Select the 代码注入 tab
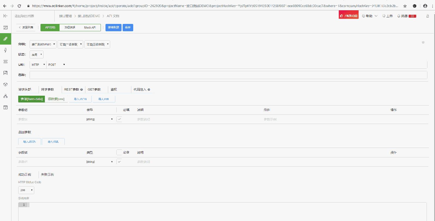This screenshot has width=435, height=221. [140, 89]
